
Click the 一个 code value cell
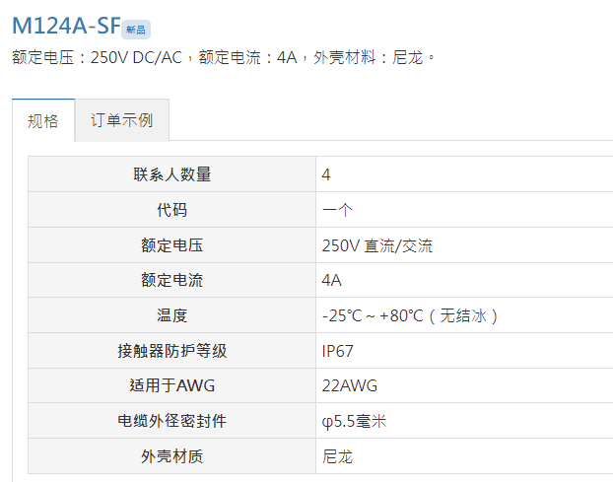[464, 210]
